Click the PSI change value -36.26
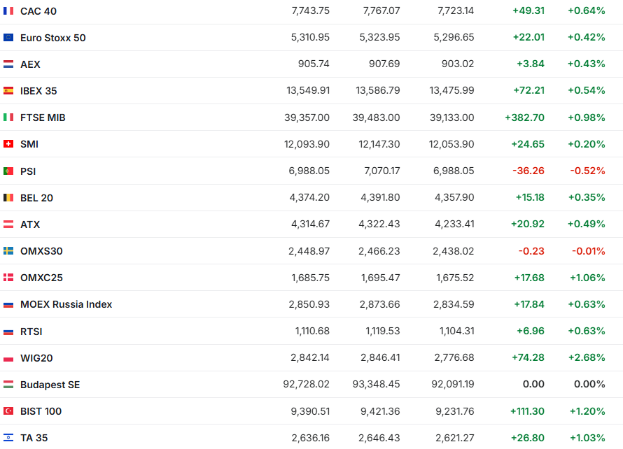The width and height of the screenshot is (623, 449). pos(528,171)
